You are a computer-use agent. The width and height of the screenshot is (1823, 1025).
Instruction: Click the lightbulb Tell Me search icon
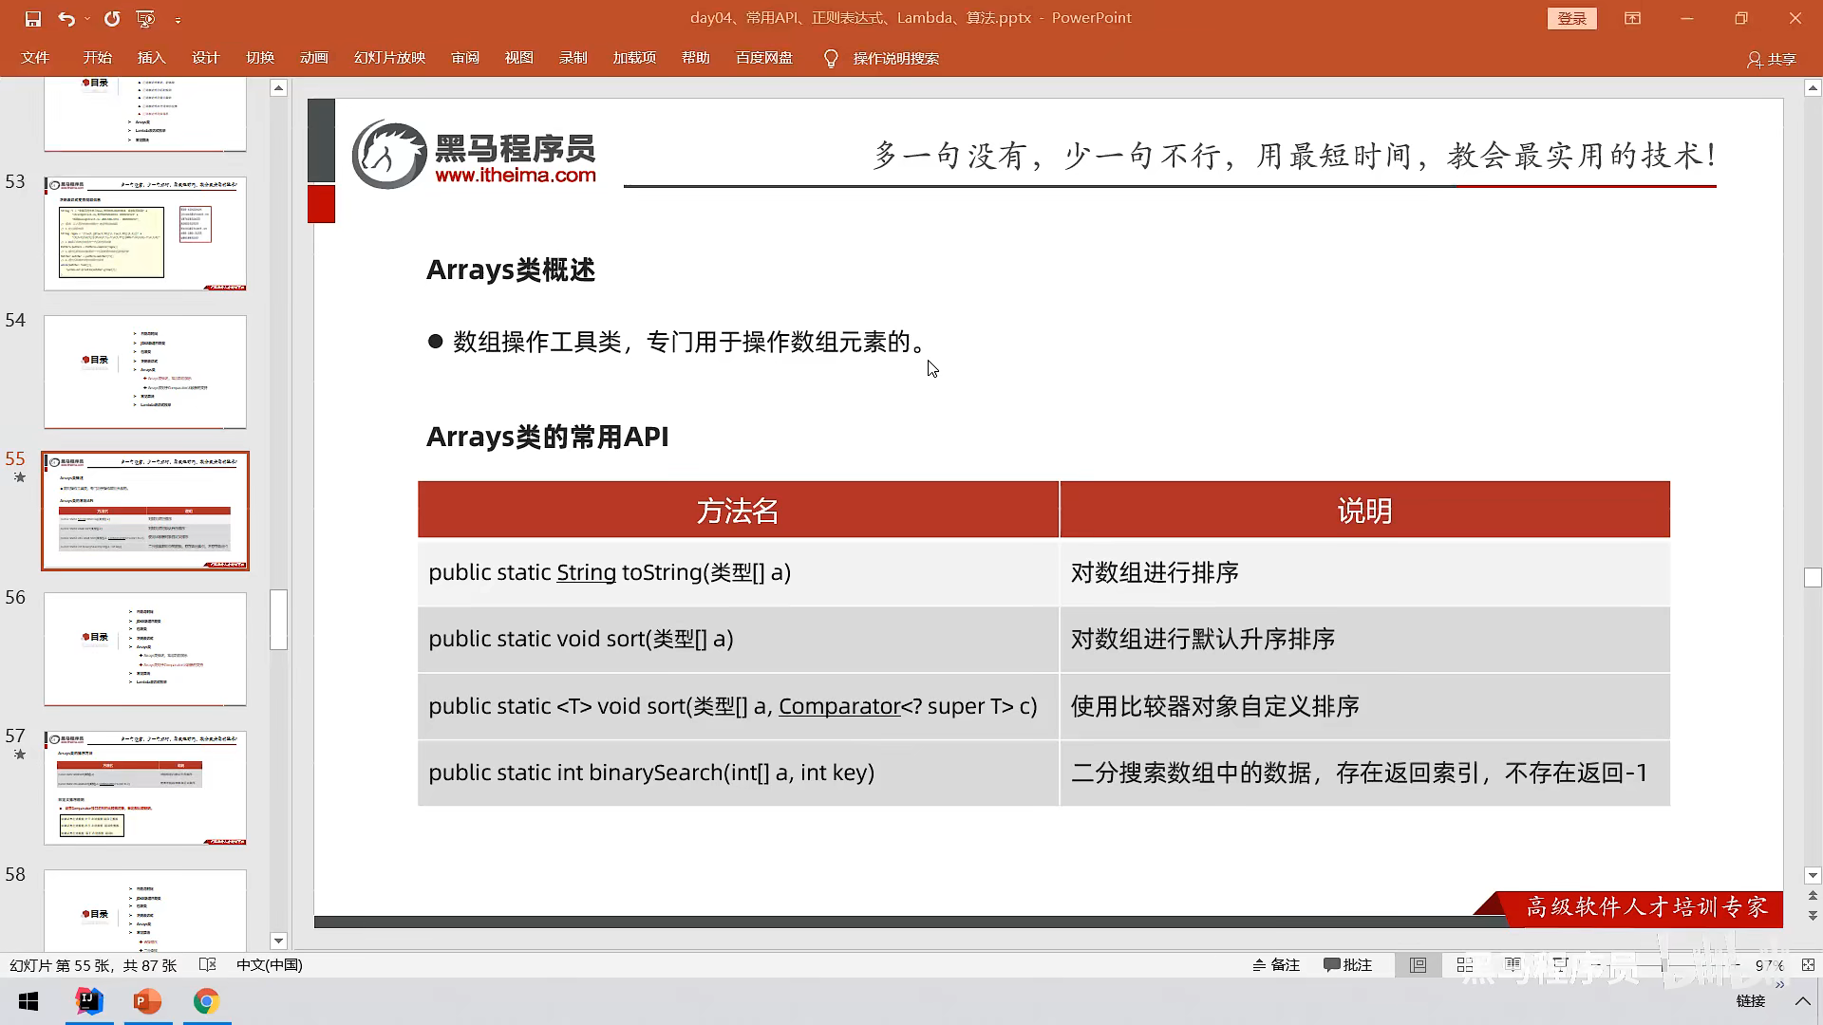click(831, 59)
